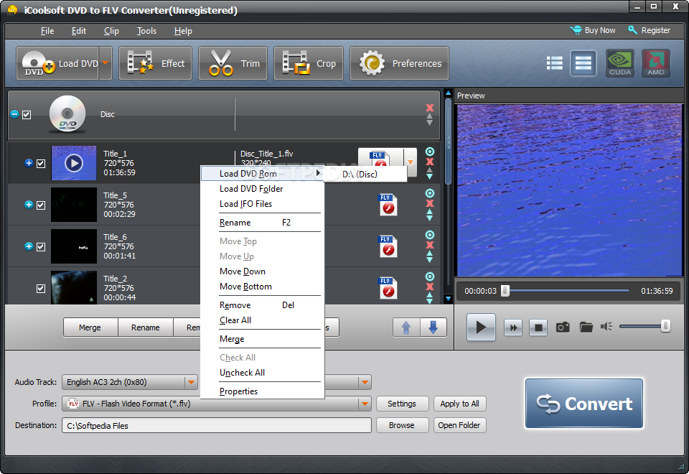The image size is (689, 474).
Task: Expand Title_6 row
Action: (29, 246)
